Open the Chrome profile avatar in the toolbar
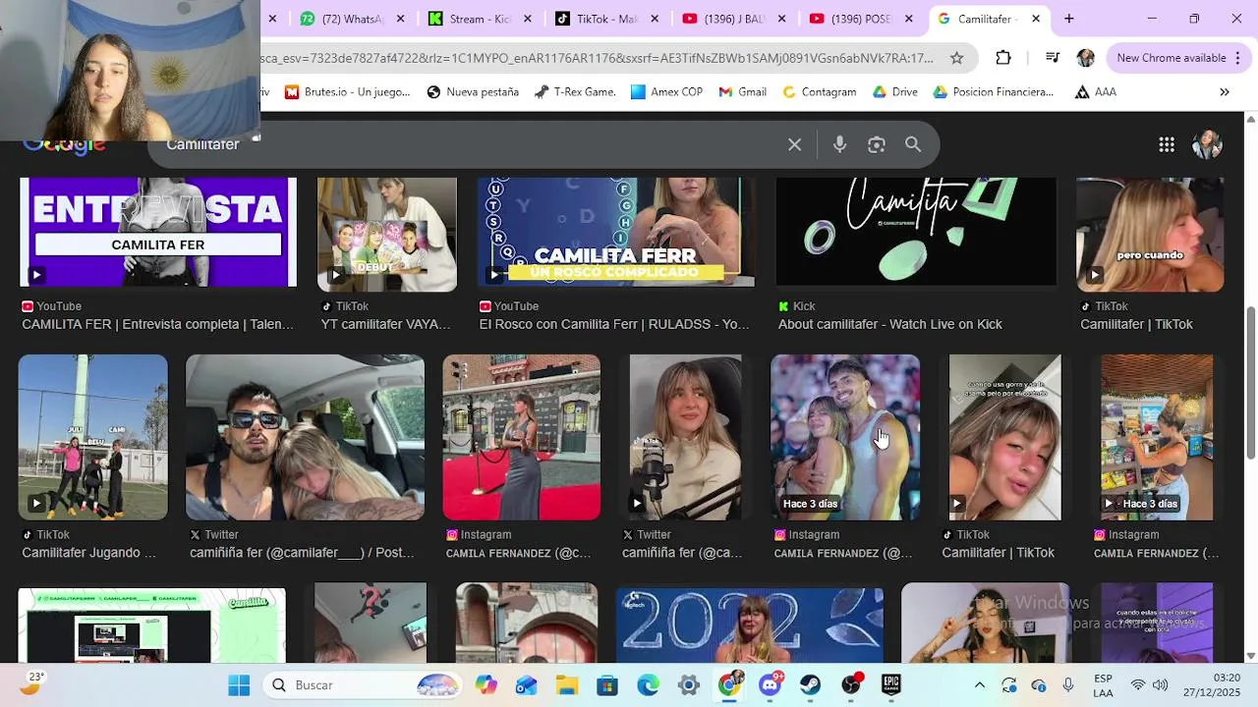Viewport: 1258px width, 707px height. click(1086, 58)
